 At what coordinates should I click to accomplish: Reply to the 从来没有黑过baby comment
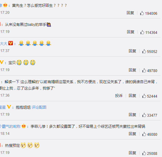click(131, 32)
